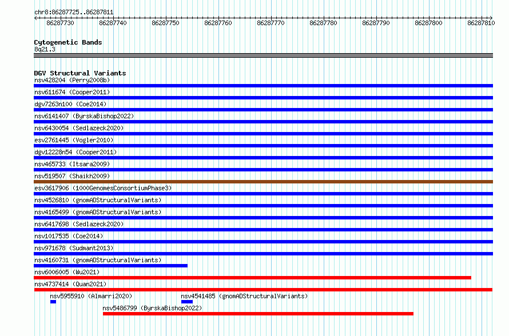This screenshot has width=509, height=336.
Task: Open the nsv5486799 (ByrskaBishop2022) label
Action: point(152,308)
